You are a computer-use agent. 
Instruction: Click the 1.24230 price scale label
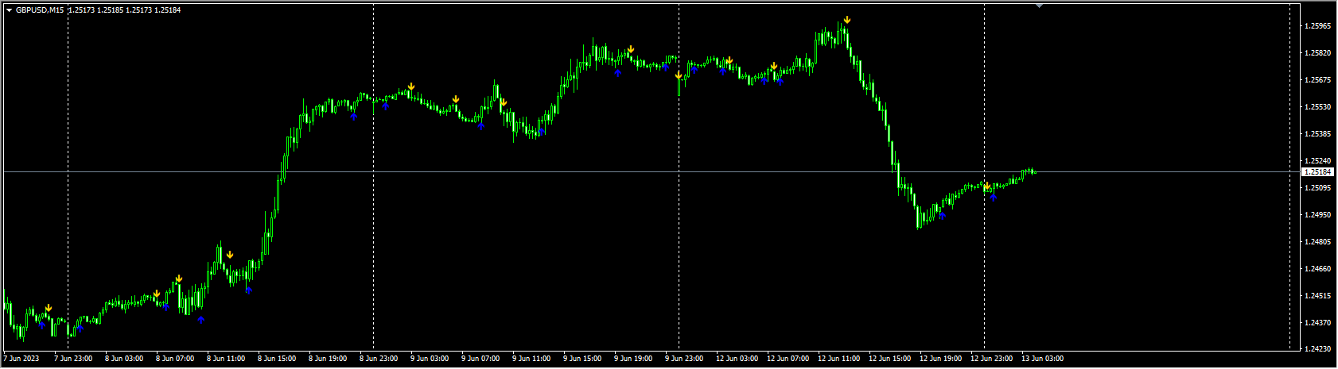pyautogui.click(x=1317, y=349)
